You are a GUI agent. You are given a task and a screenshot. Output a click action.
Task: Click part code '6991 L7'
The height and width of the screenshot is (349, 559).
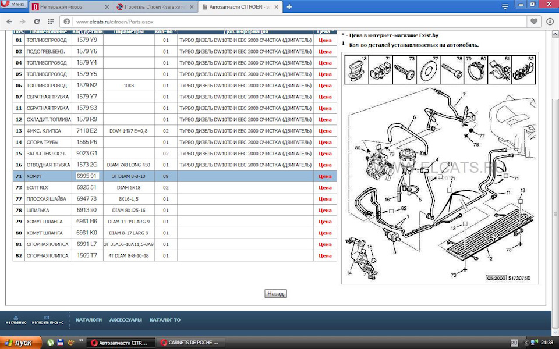(87, 244)
